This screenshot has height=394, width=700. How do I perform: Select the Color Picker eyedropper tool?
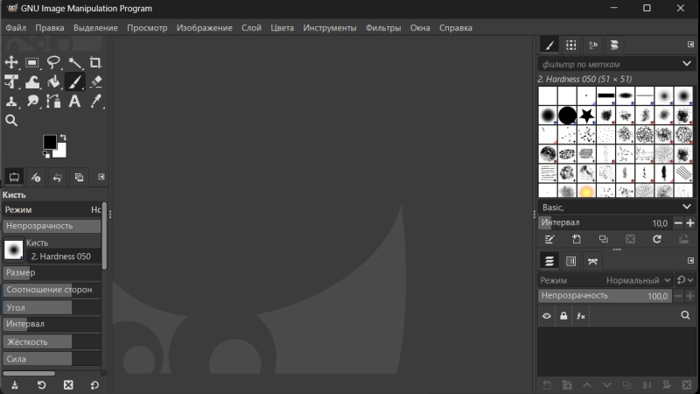(95, 102)
